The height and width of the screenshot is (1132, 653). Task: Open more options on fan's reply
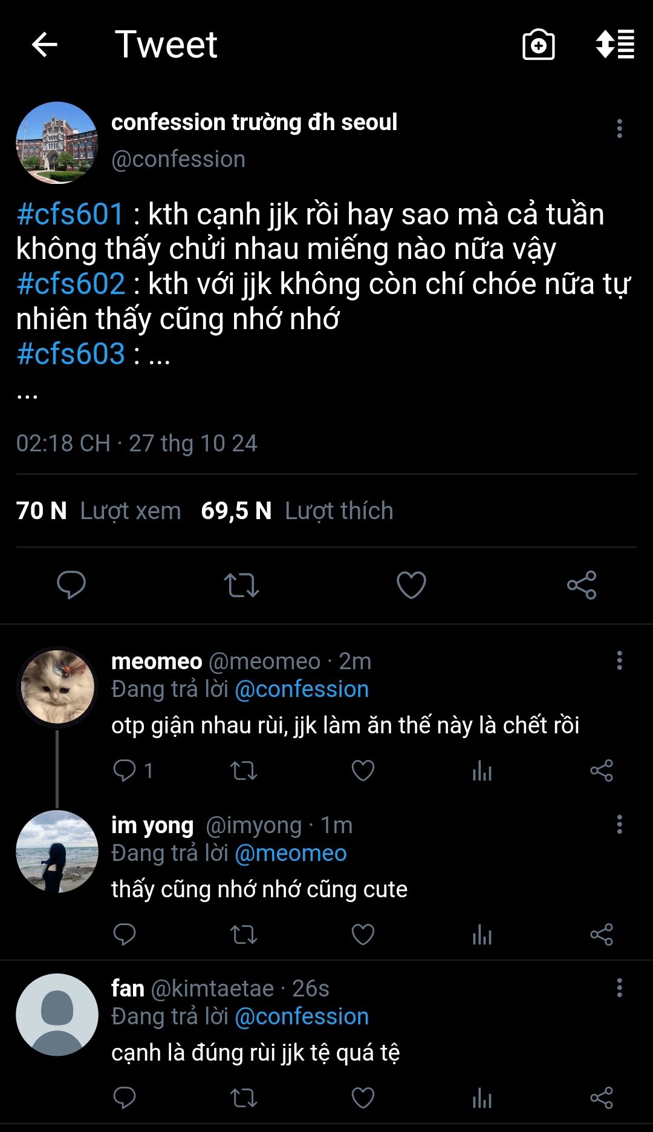point(619,988)
